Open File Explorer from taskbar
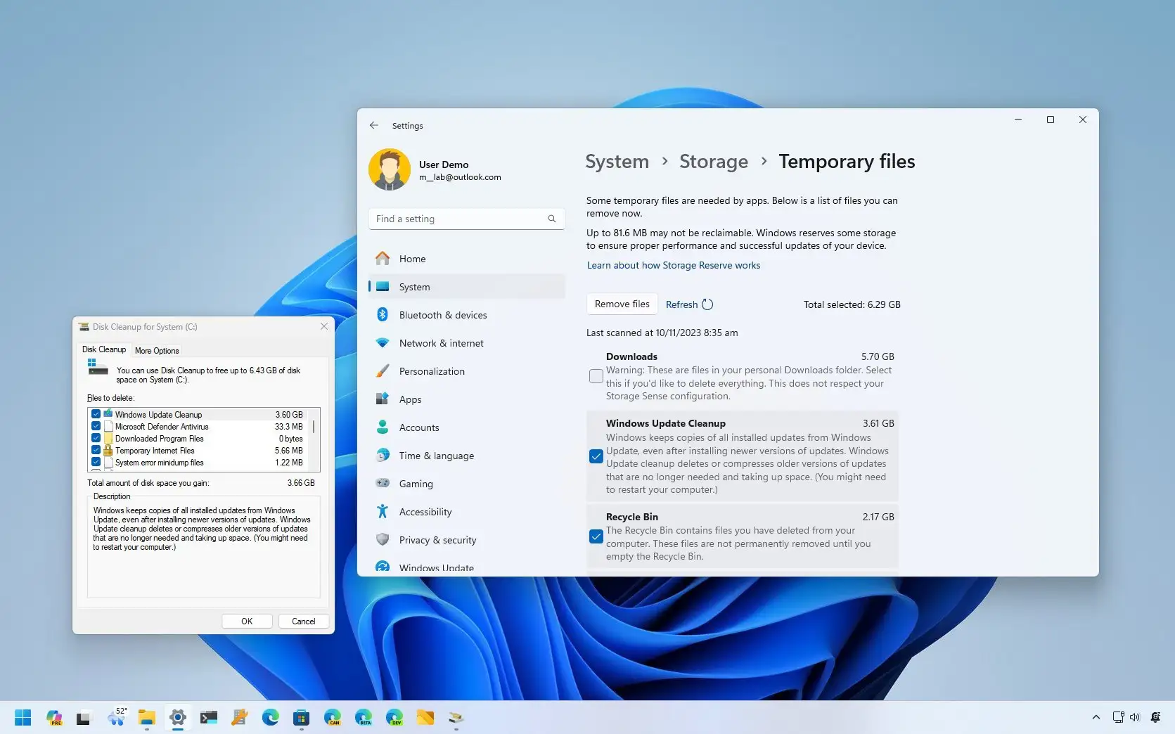 coord(147,717)
